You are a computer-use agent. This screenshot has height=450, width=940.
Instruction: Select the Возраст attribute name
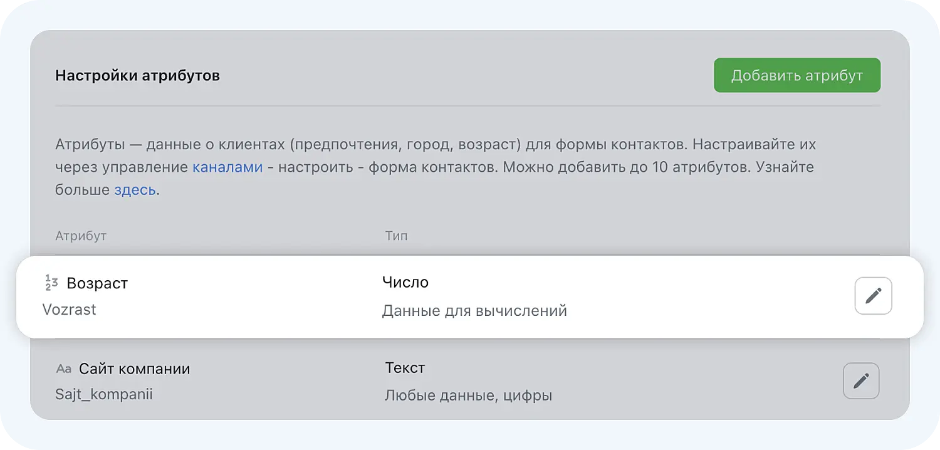pos(98,283)
